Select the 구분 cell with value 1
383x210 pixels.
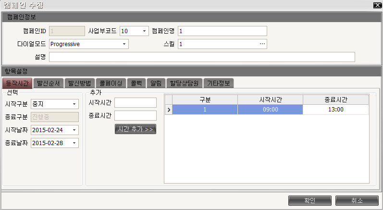[x=205, y=110]
